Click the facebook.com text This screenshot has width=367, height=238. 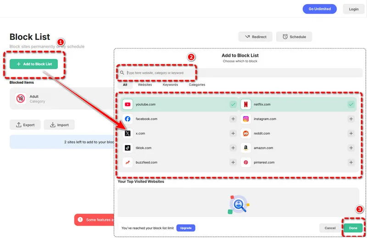click(x=146, y=119)
